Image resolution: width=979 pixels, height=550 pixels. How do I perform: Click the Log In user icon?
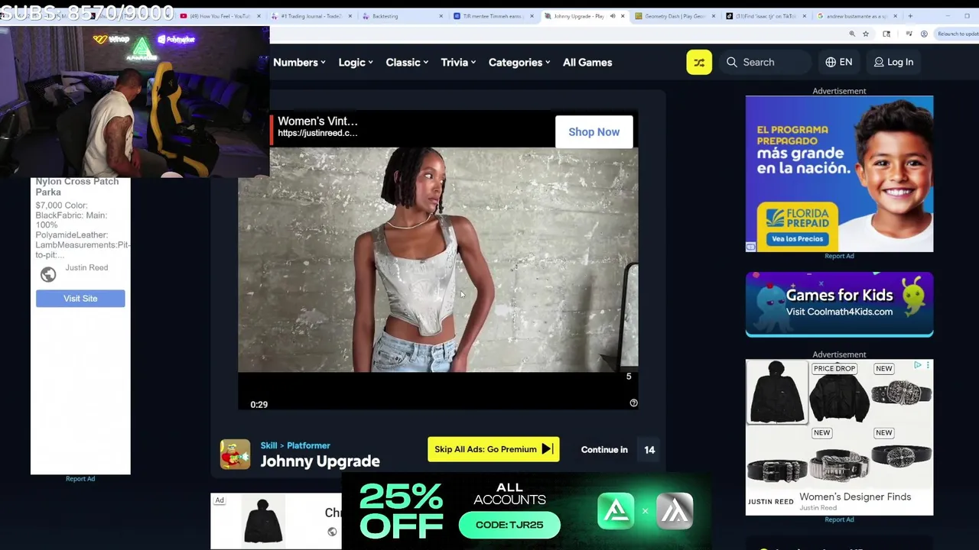coord(879,62)
